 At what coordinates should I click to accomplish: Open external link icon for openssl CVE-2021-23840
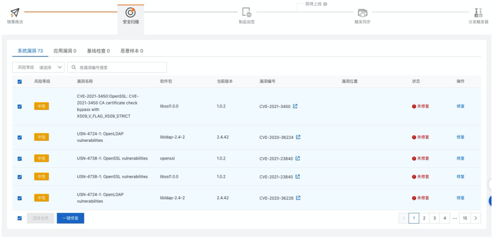click(x=298, y=159)
